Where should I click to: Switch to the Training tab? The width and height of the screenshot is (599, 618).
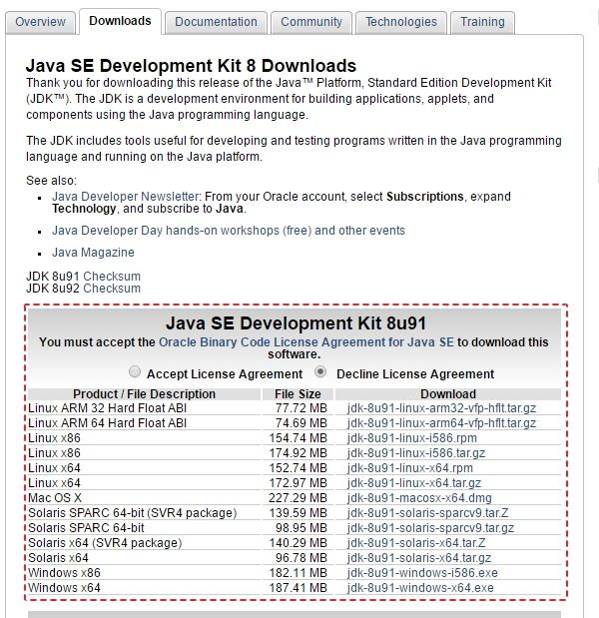tap(483, 23)
